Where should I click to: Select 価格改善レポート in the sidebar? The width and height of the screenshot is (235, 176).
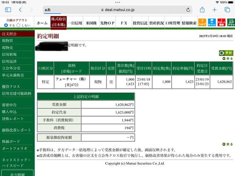[x=17, y=130]
